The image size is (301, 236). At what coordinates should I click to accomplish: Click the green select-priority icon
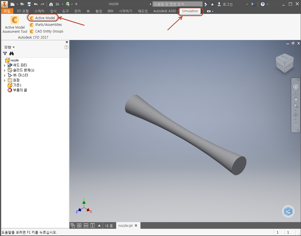coord(68,4)
